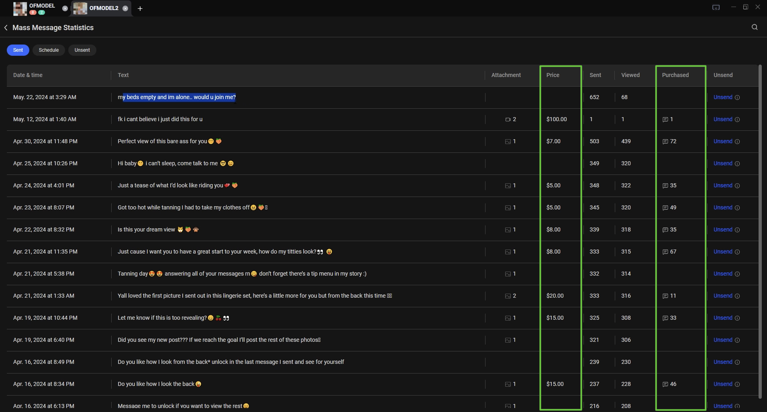The width and height of the screenshot is (767, 412).
Task: Switch to the Unsent filter tab
Action: click(x=82, y=50)
